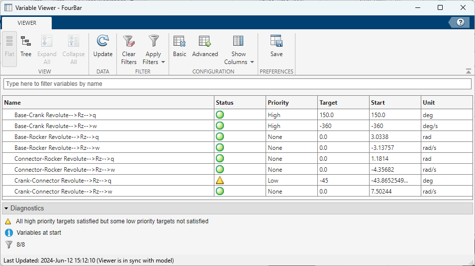Image resolution: width=475 pixels, height=266 pixels.
Task: Click the warning status icon for Crank-Connector q
Action: [220, 180]
